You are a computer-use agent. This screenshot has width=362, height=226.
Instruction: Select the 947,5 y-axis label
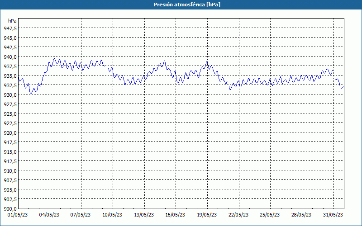pos(10,28)
